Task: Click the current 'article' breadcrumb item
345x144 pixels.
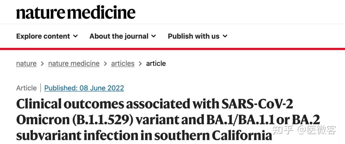Action: pos(156,64)
